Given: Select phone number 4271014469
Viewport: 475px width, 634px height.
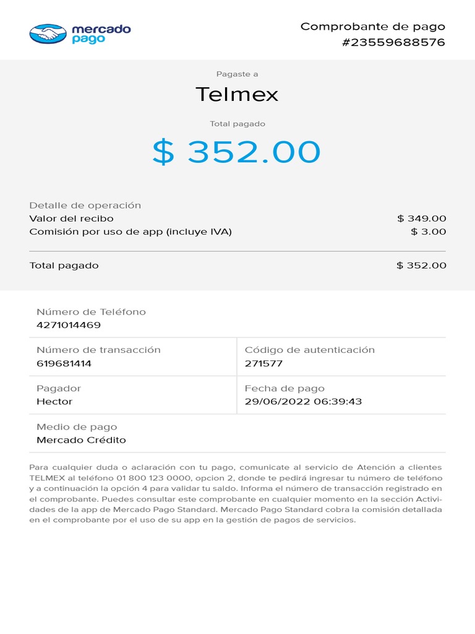Looking at the screenshot, I should [x=69, y=325].
